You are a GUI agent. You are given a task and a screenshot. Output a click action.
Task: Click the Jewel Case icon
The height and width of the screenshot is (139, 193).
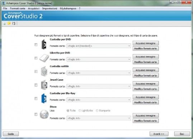[44, 85]
